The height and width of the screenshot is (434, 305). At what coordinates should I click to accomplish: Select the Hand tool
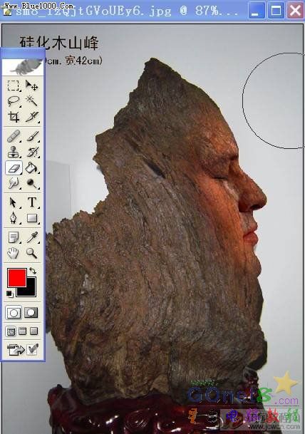14,253
